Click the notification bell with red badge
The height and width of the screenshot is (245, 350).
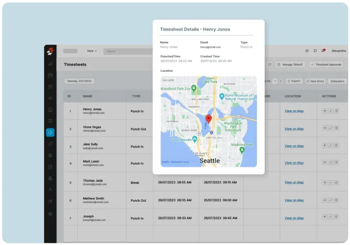pyautogui.click(x=323, y=51)
